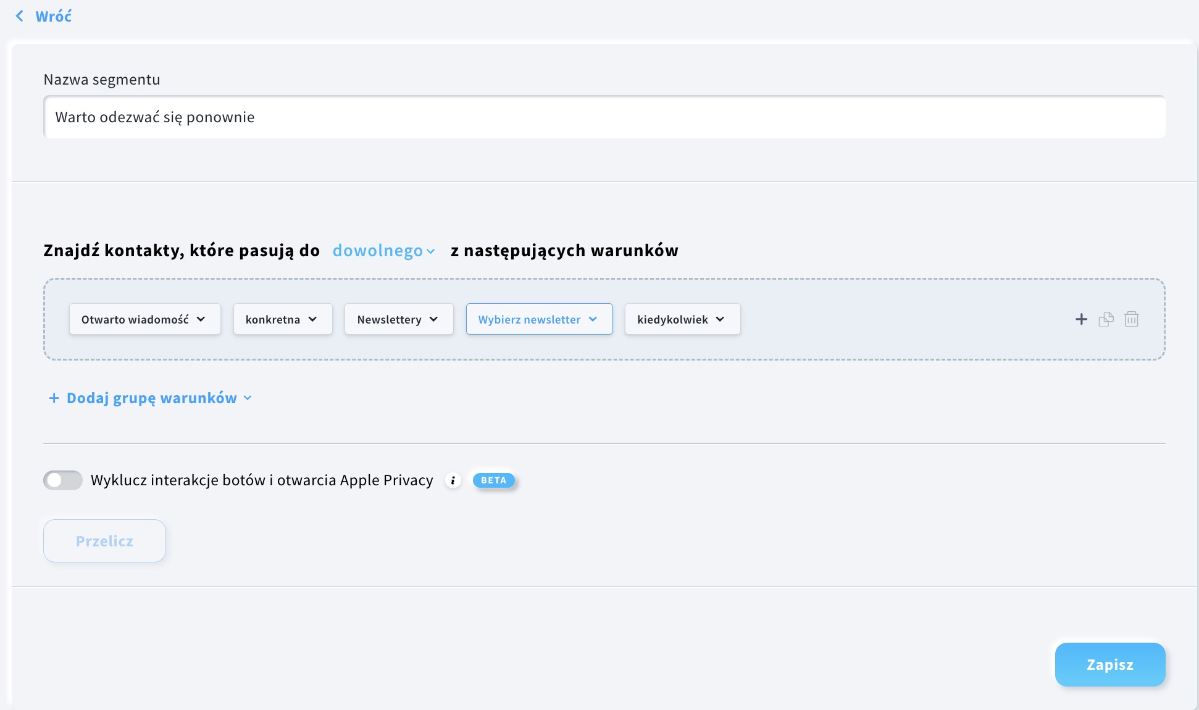This screenshot has width=1199, height=710.
Task: Save the segment with Zapisz
Action: (x=1109, y=664)
